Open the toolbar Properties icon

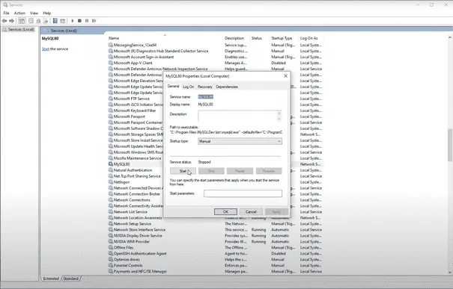pyautogui.click(x=31, y=21)
